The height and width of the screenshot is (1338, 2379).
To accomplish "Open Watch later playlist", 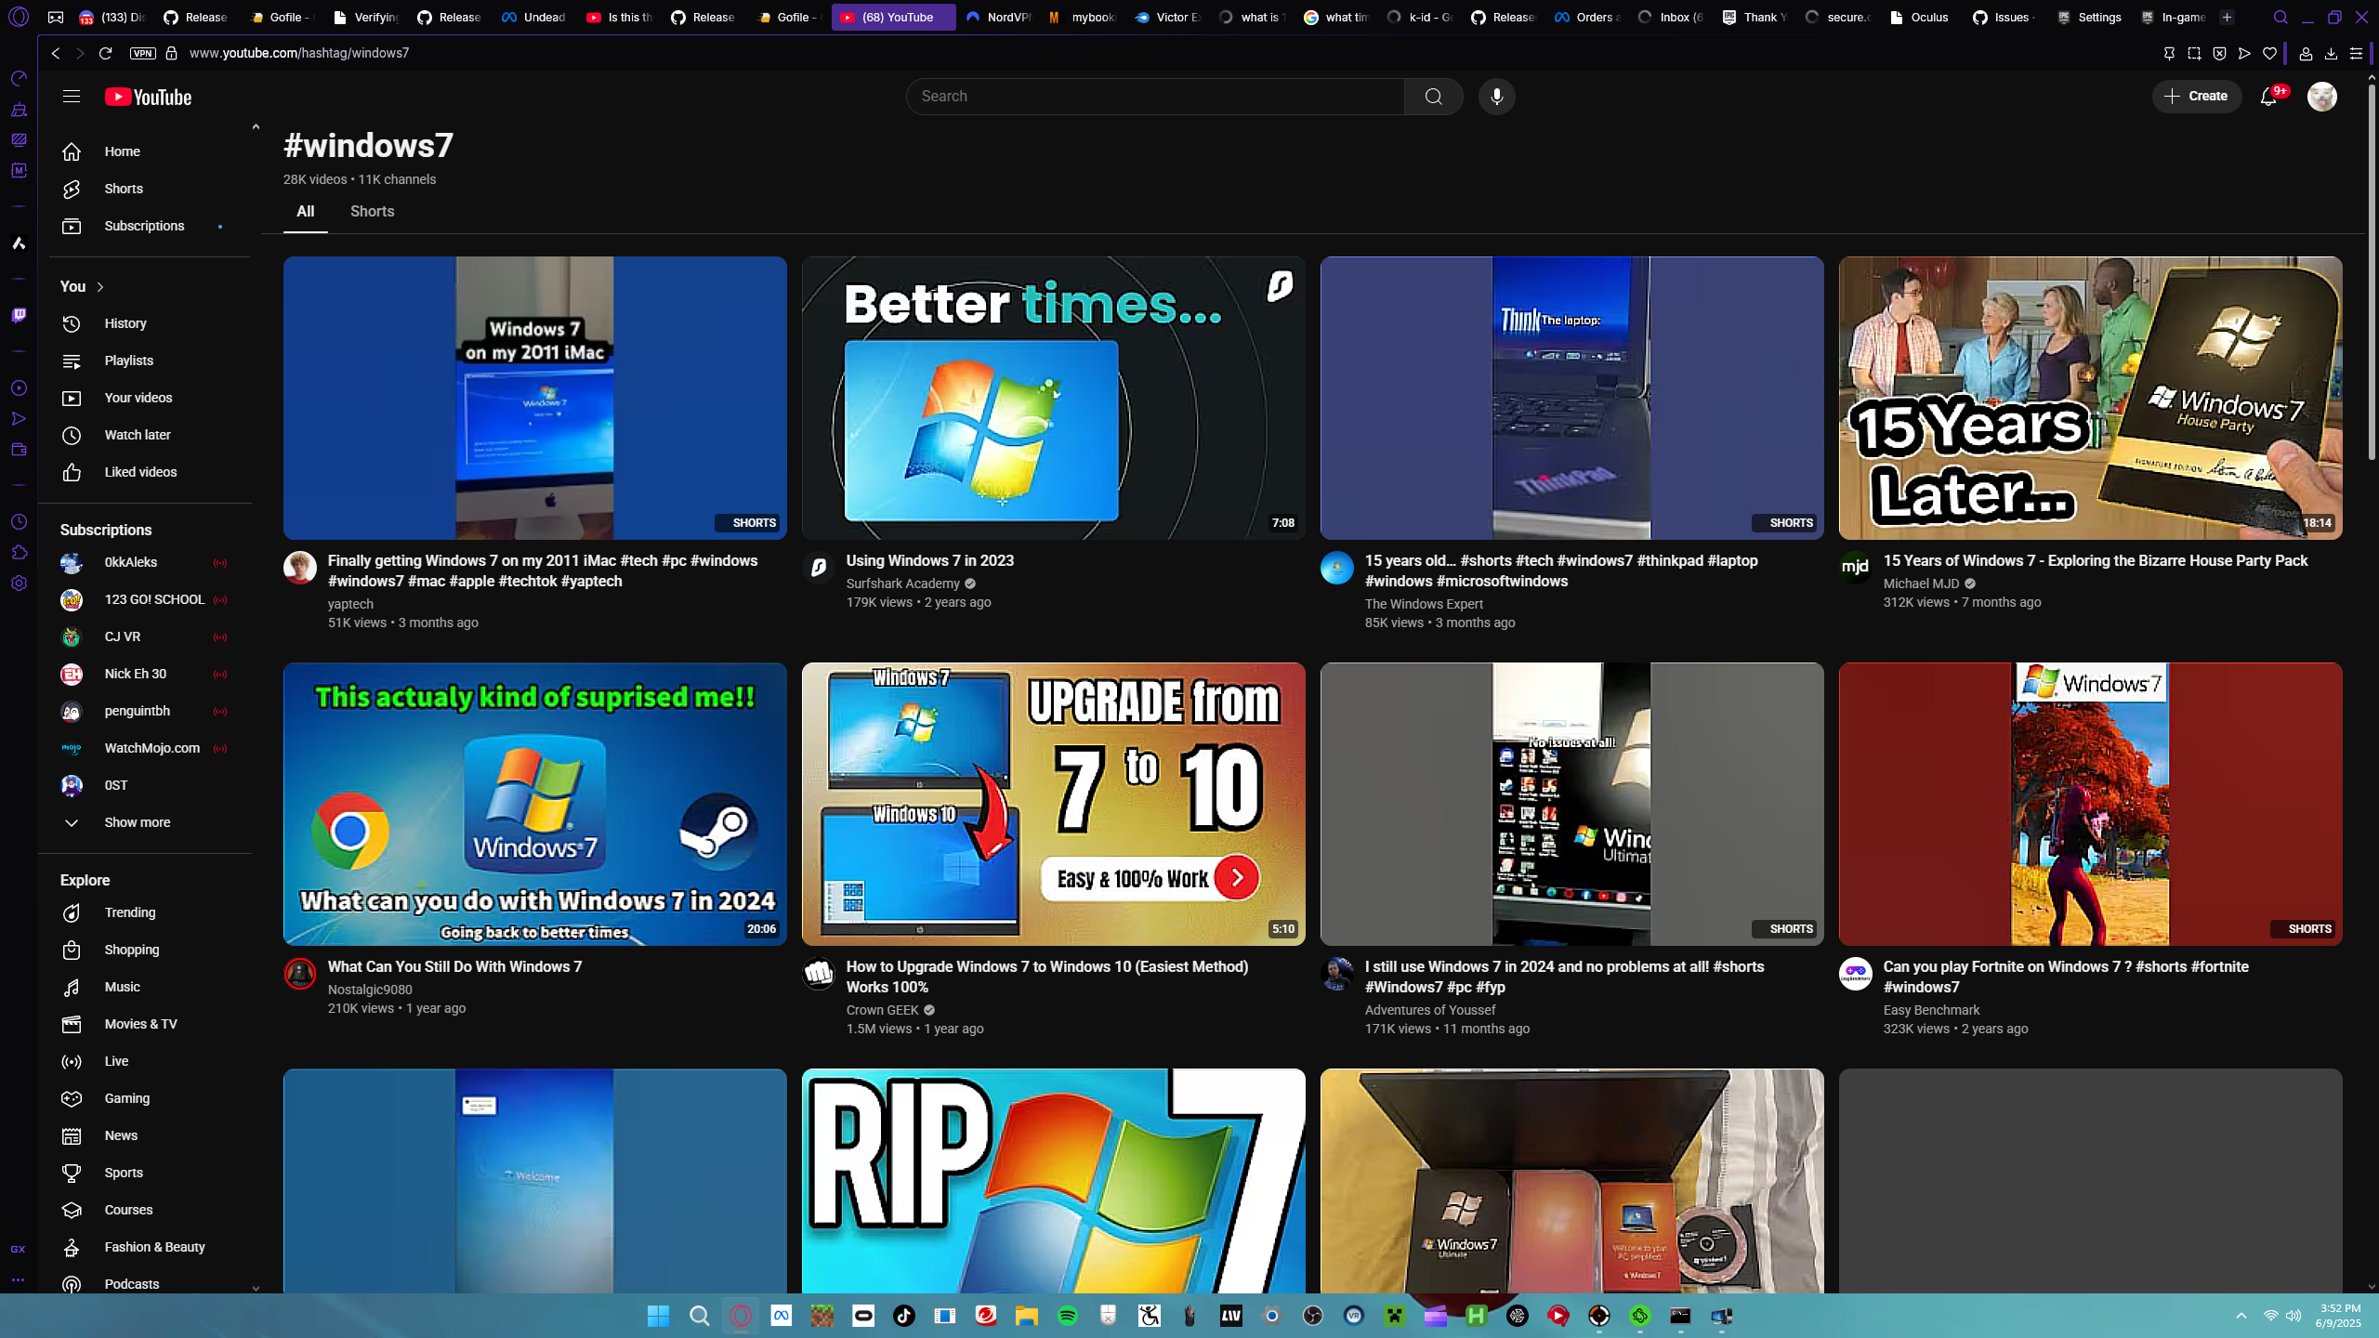I will pyautogui.click(x=137, y=435).
